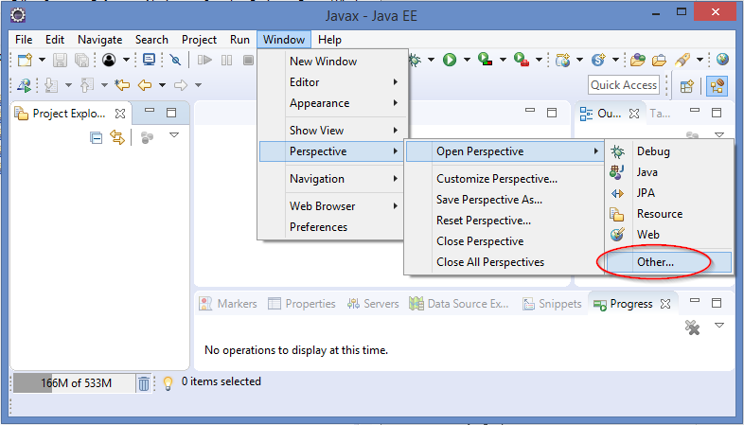Maximize the Project Explorer view

[x=171, y=113]
